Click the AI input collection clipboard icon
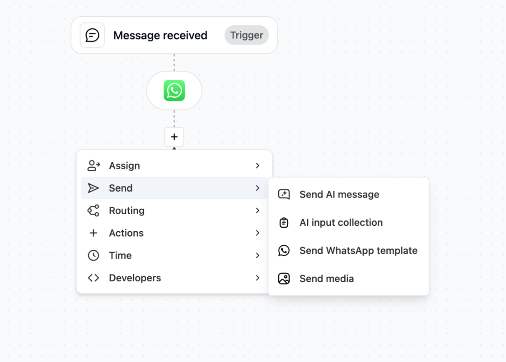506x362 pixels. [284, 223]
